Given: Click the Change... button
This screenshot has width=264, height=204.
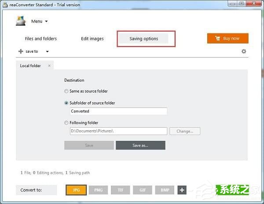Looking at the screenshot, I should click(185, 131).
